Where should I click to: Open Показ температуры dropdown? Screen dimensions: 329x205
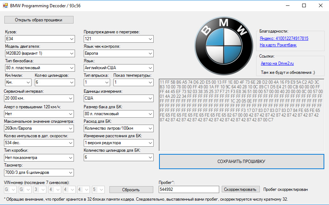[x=133, y=82]
